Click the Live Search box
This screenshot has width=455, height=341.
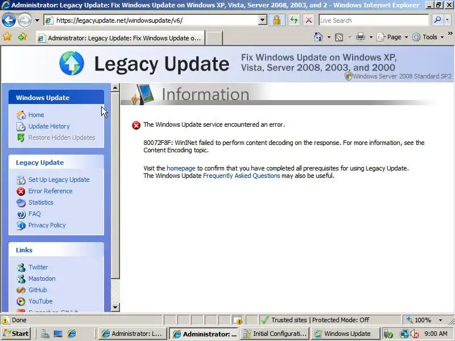[x=374, y=20]
